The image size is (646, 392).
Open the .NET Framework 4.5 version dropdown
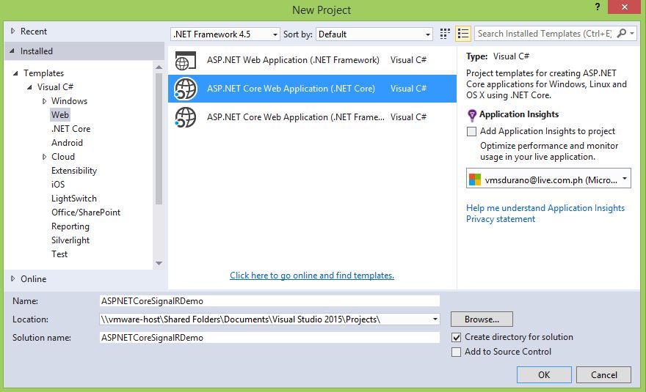(225, 34)
